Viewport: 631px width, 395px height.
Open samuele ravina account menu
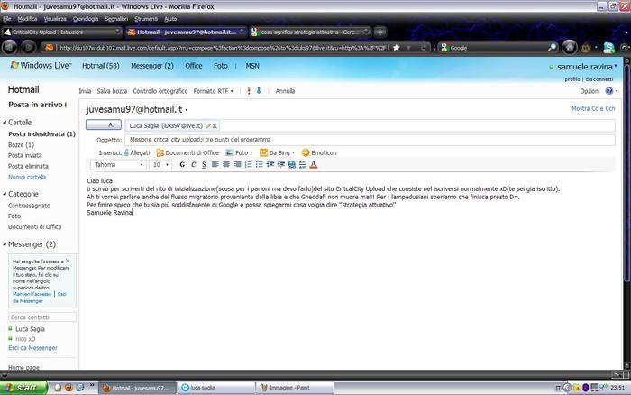[587, 67]
